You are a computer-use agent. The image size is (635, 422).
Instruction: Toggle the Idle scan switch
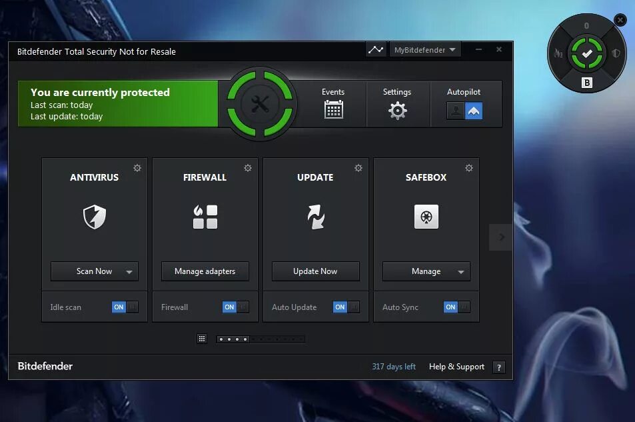[125, 307]
